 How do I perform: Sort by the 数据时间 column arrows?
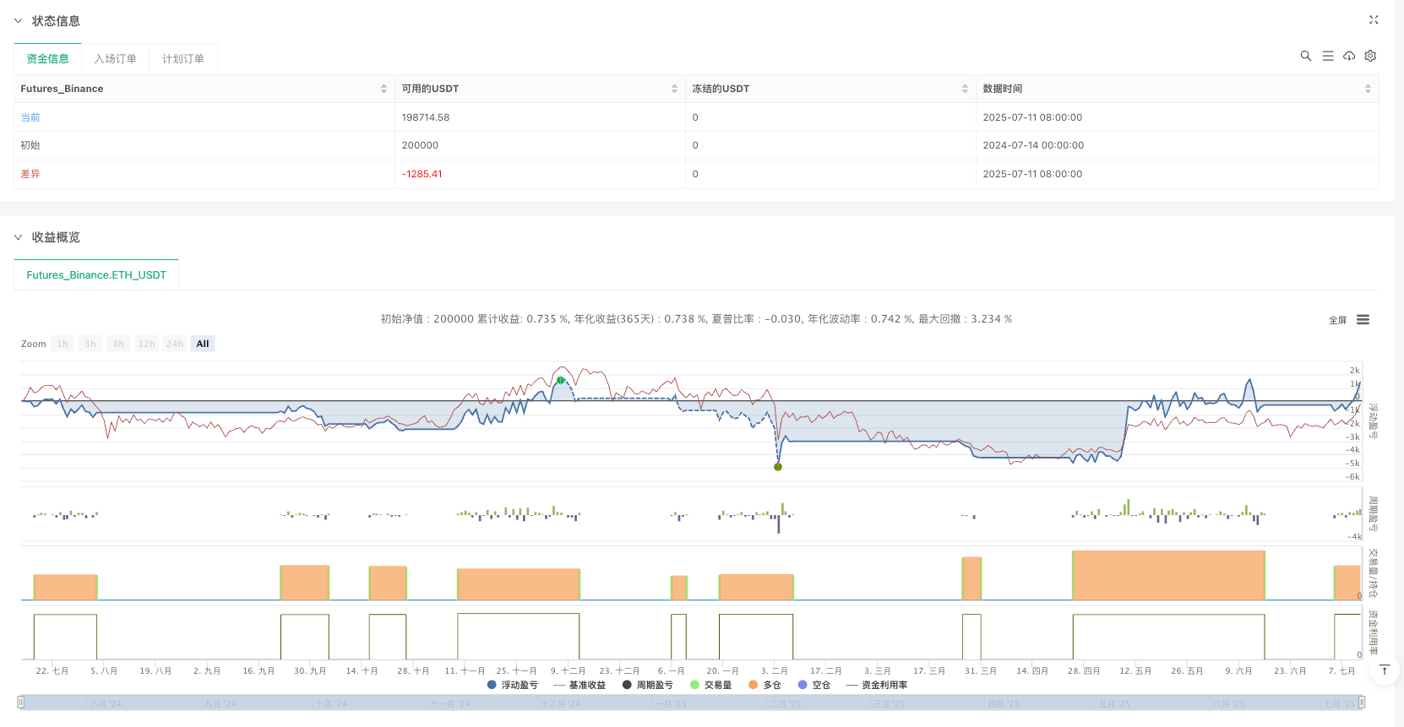(x=1368, y=89)
